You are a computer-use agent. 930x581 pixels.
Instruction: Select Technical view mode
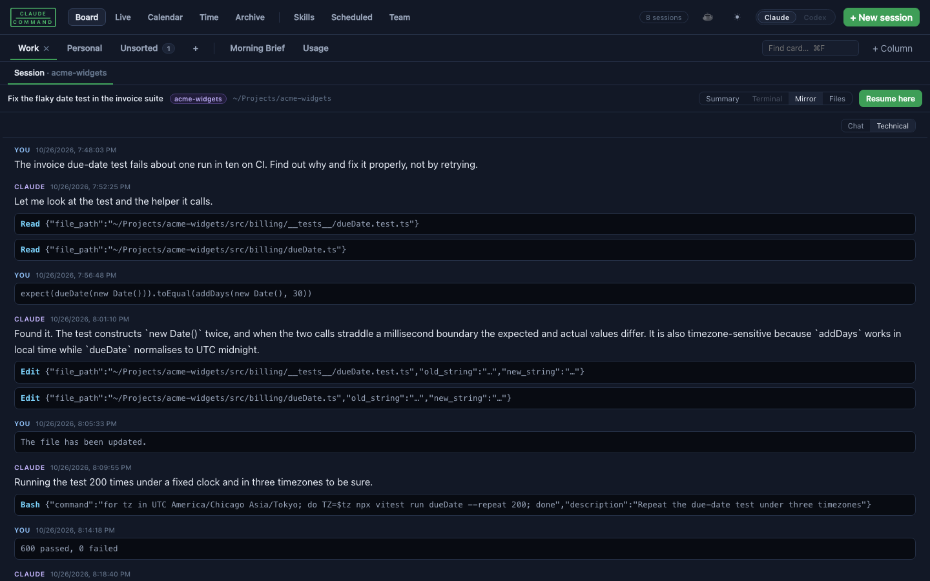coord(893,126)
